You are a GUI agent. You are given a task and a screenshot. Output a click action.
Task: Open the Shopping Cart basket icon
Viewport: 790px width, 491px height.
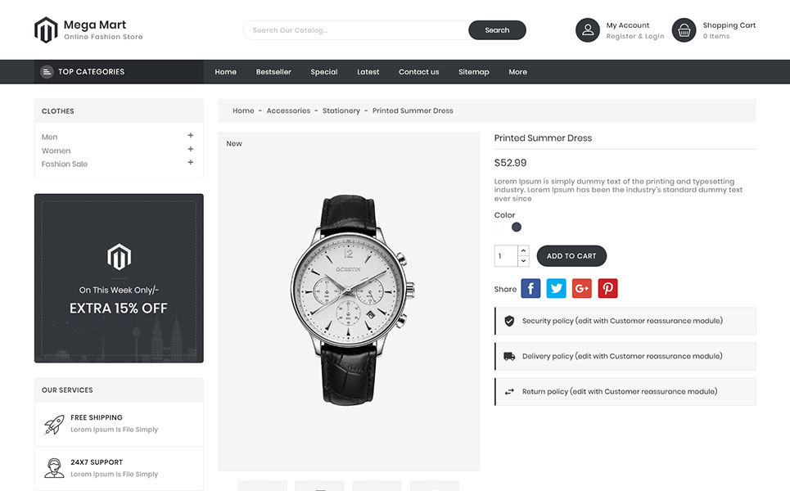(684, 30)
